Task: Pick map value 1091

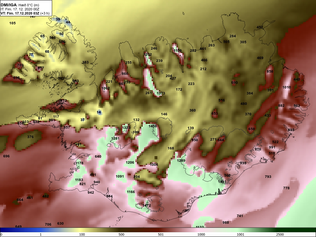Action: (120, 176)
